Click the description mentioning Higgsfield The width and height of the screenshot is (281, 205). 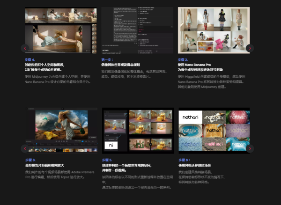point(212,81)
